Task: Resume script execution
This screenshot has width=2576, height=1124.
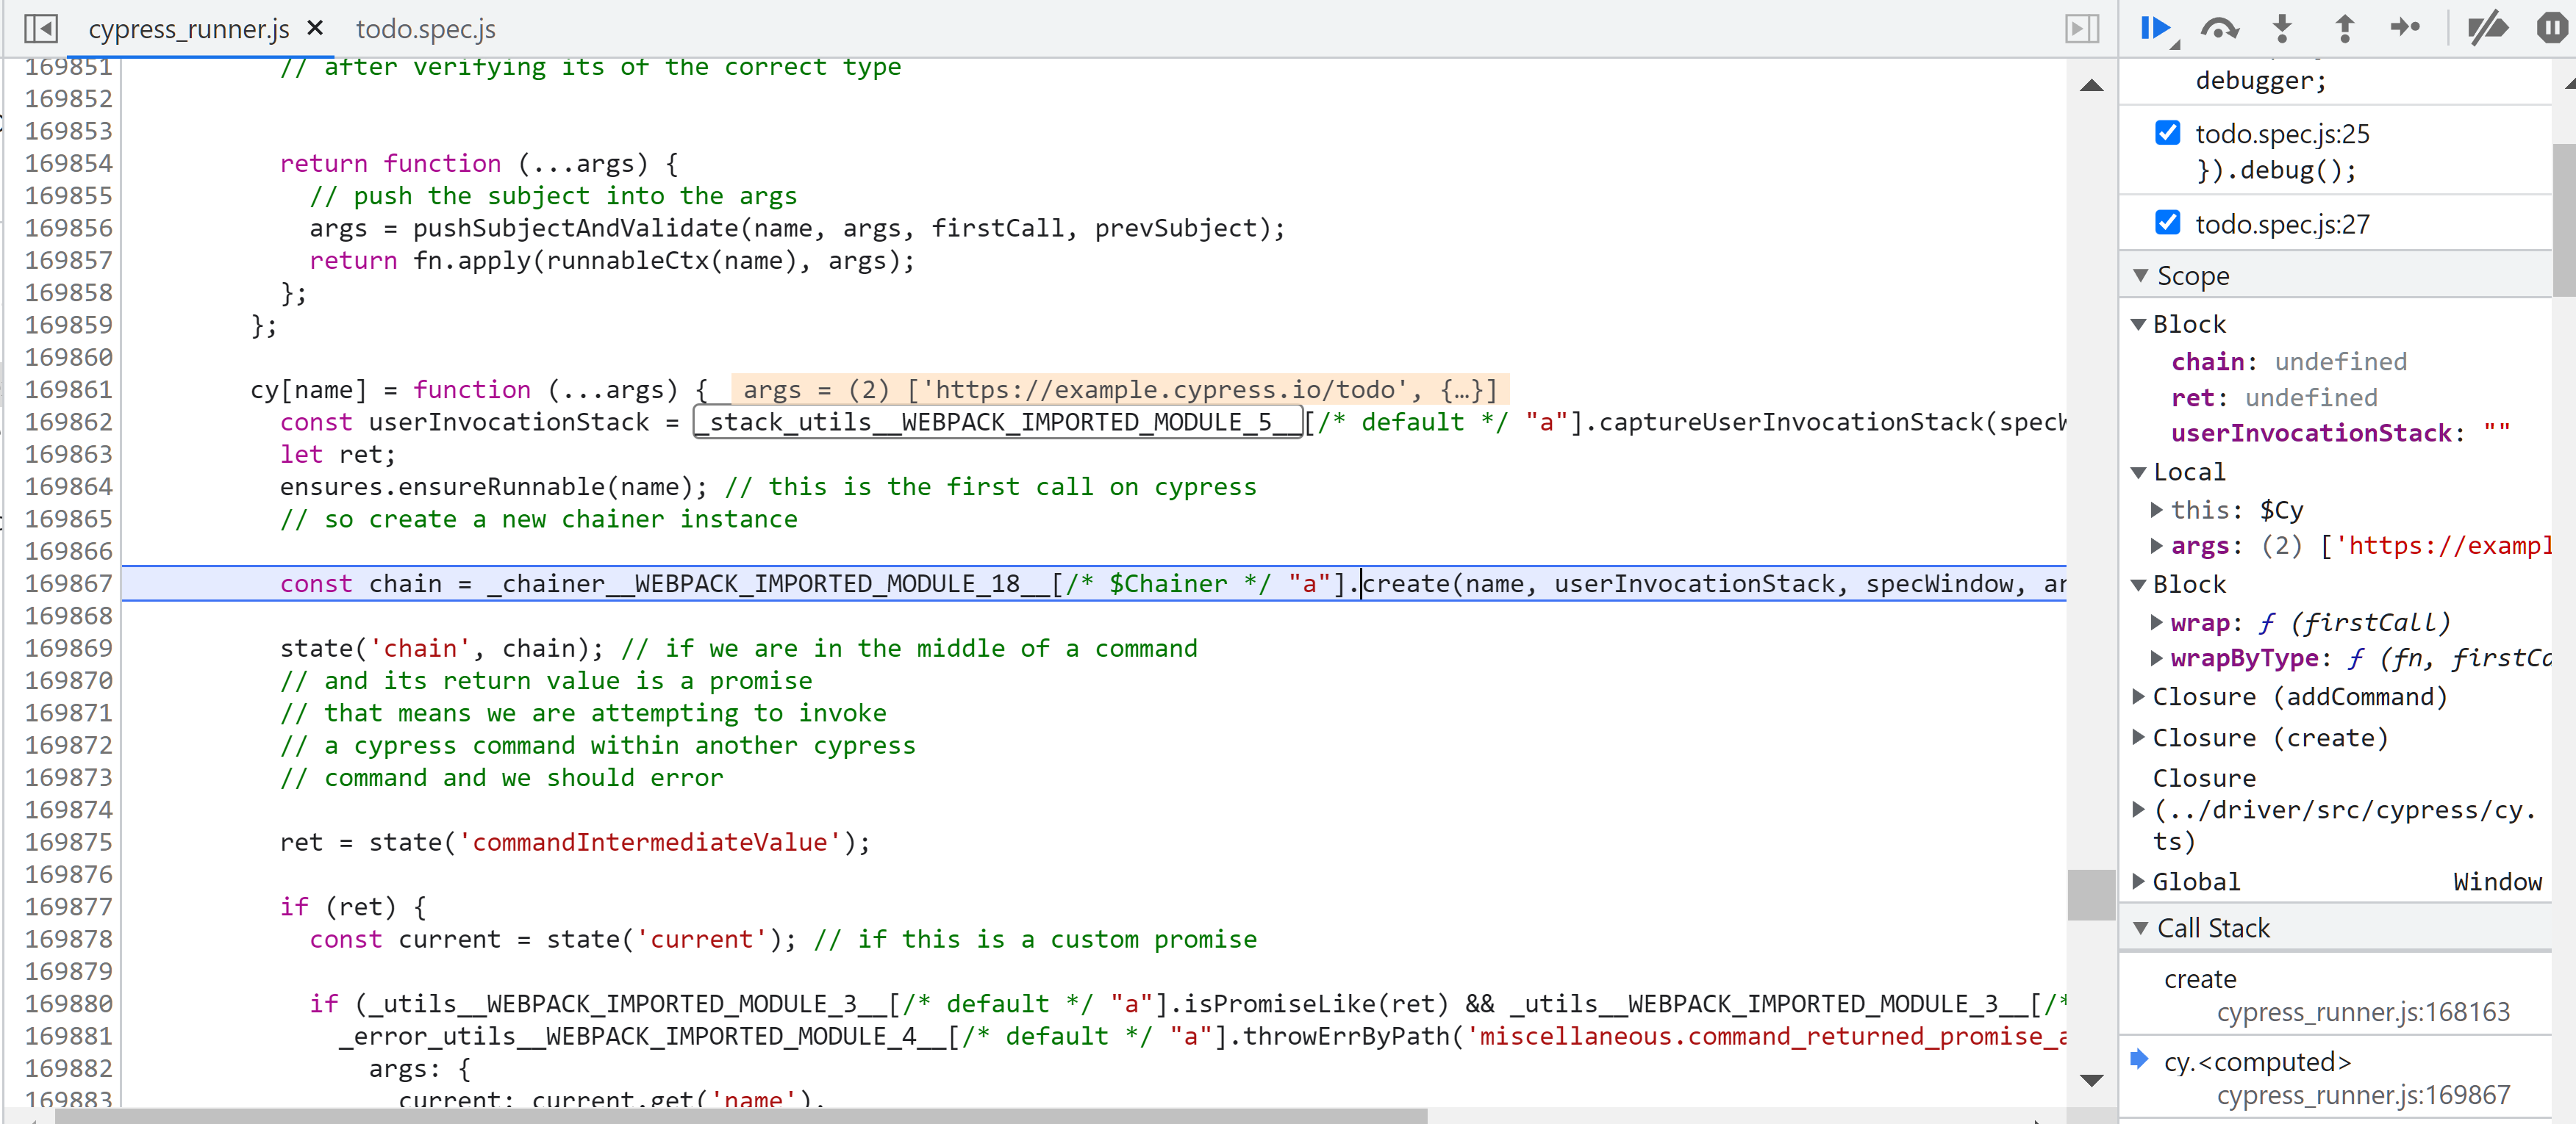Action: [x=2155, y=28]
